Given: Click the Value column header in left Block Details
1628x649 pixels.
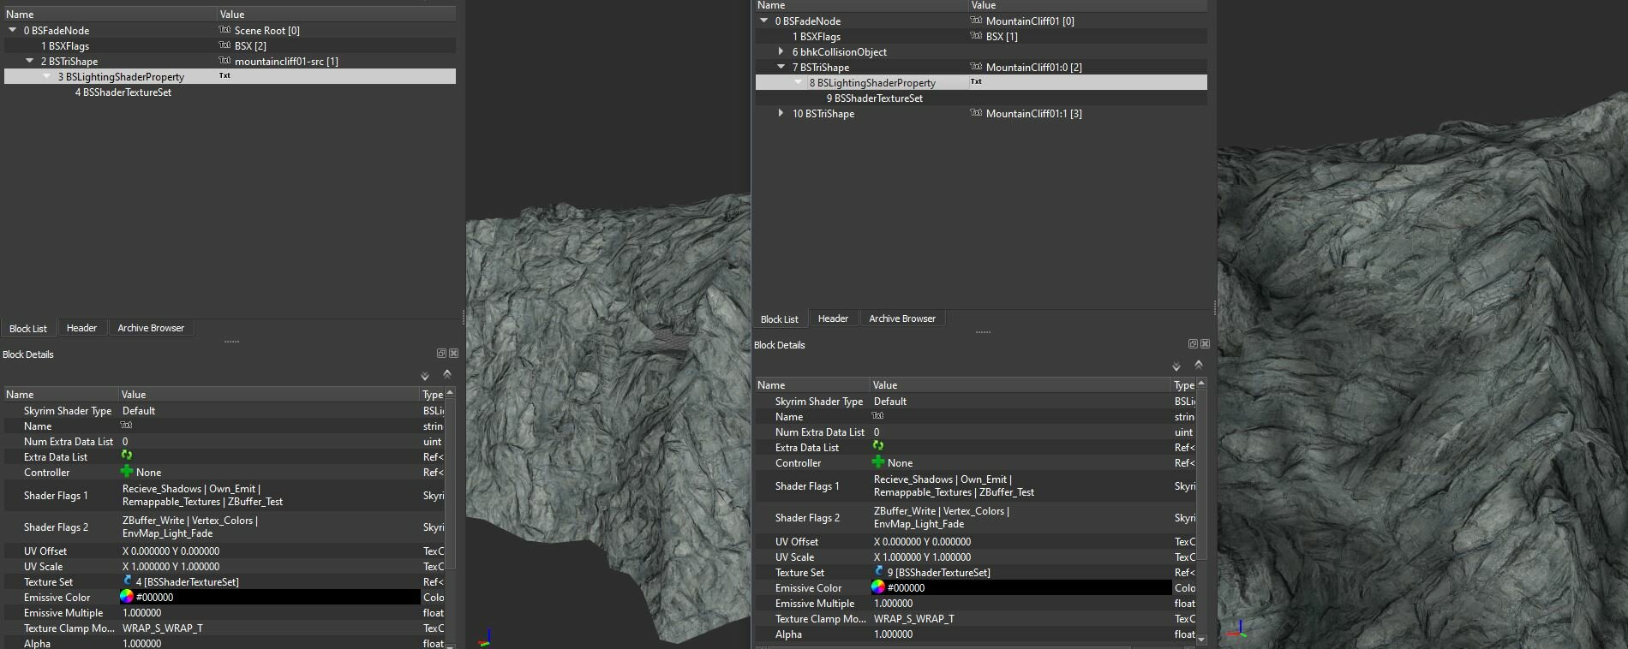Looking at the screenshot, I should (268, 395).
